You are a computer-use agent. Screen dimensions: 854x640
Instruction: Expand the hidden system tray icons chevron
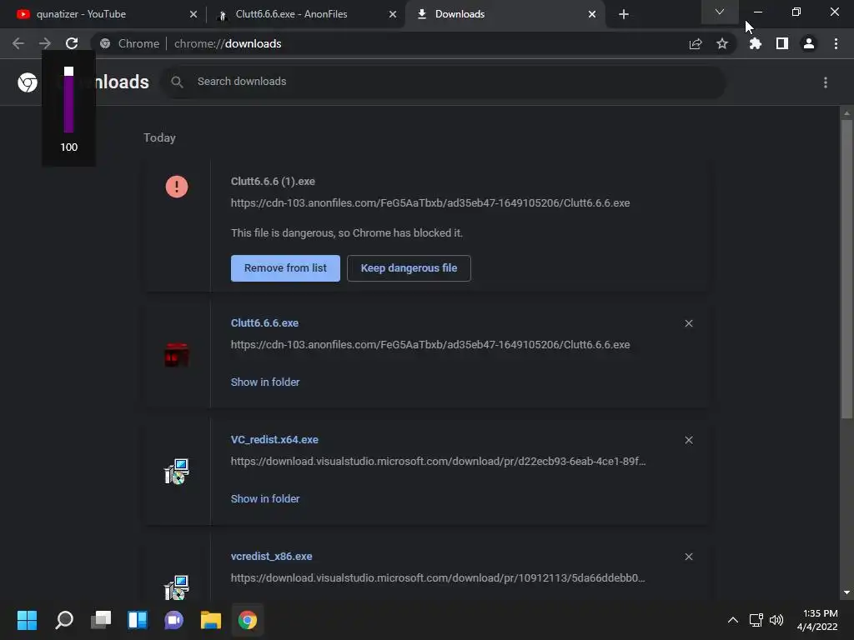pos(733,620)
